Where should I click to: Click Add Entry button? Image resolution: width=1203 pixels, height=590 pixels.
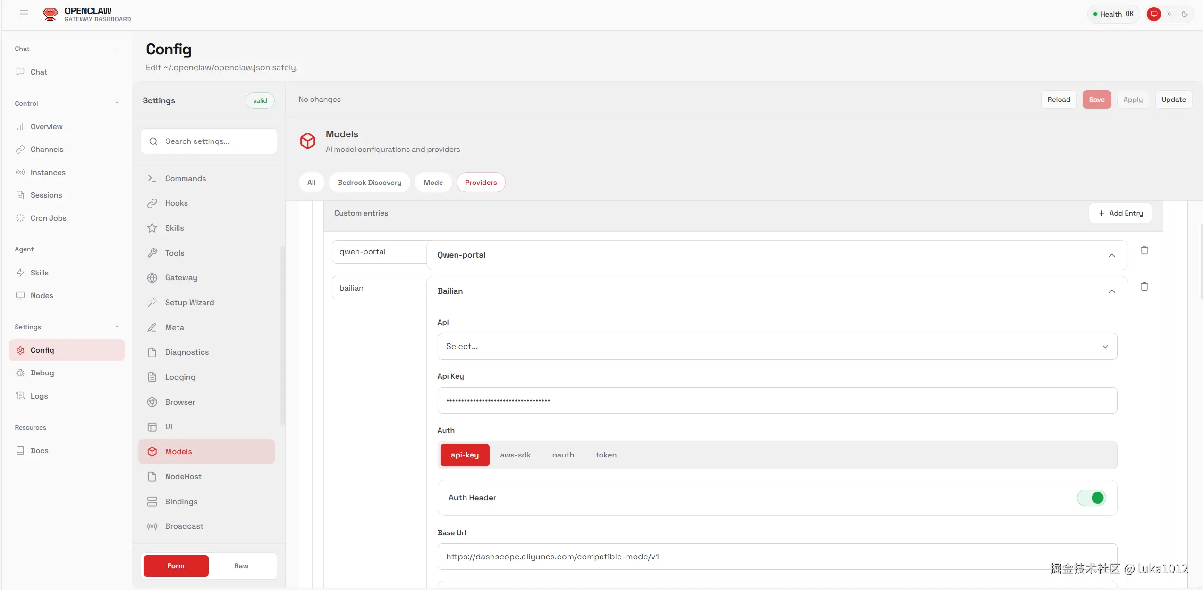[1120, 213]
